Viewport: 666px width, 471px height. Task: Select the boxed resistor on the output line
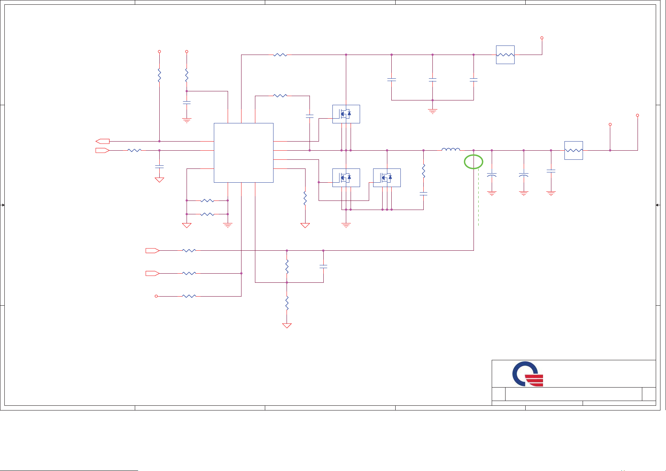click(x=574, y=150)
